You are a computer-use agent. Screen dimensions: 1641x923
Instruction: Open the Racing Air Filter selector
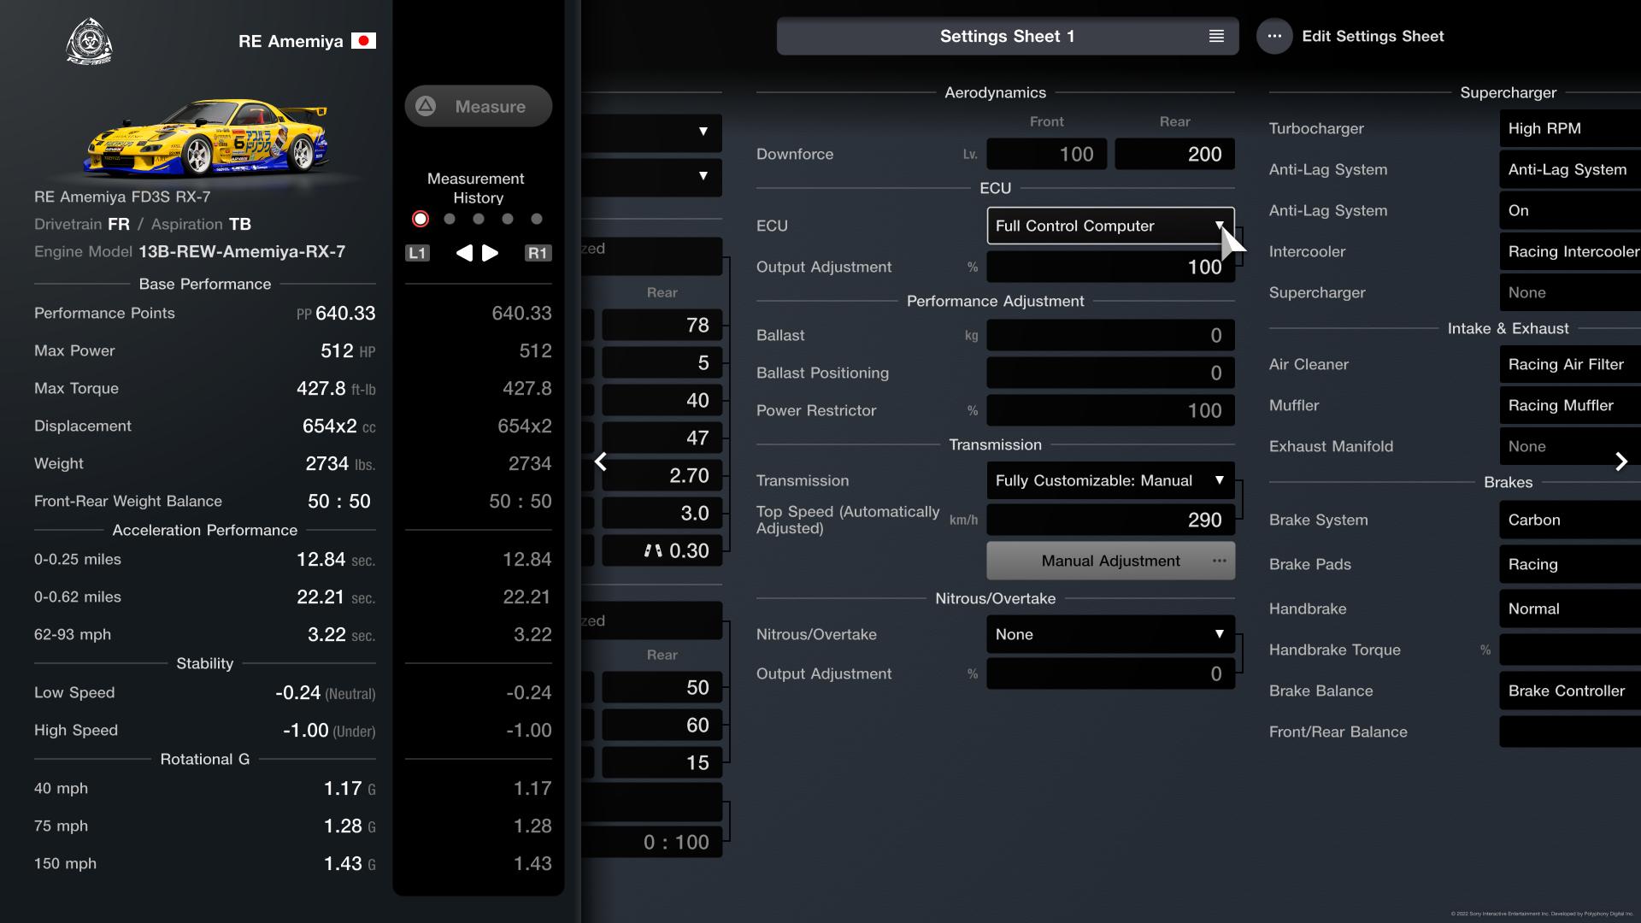tap(1570, 364)
